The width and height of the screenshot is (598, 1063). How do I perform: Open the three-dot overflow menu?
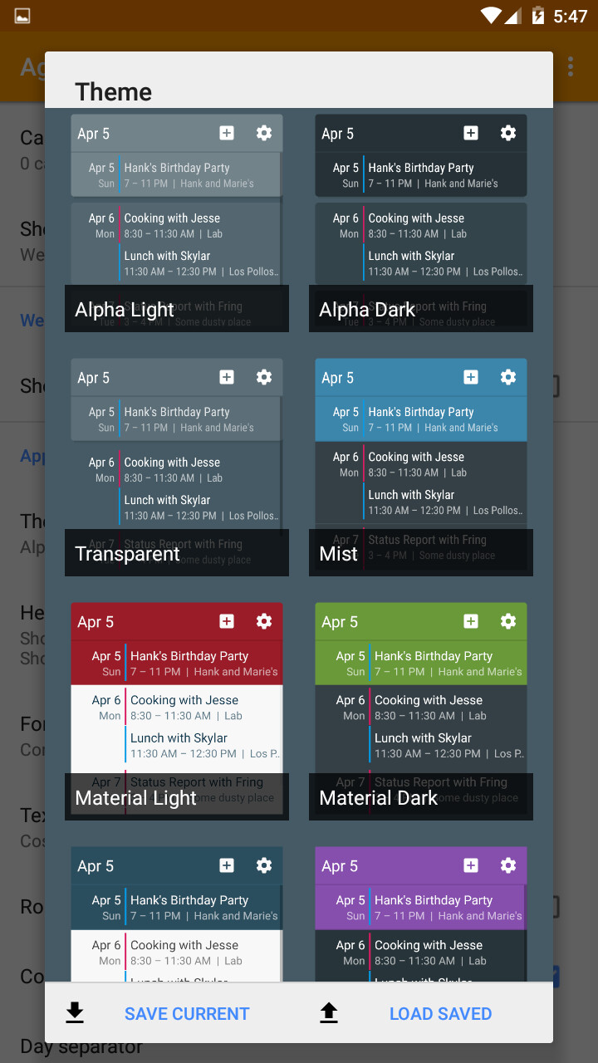point(571,66)
